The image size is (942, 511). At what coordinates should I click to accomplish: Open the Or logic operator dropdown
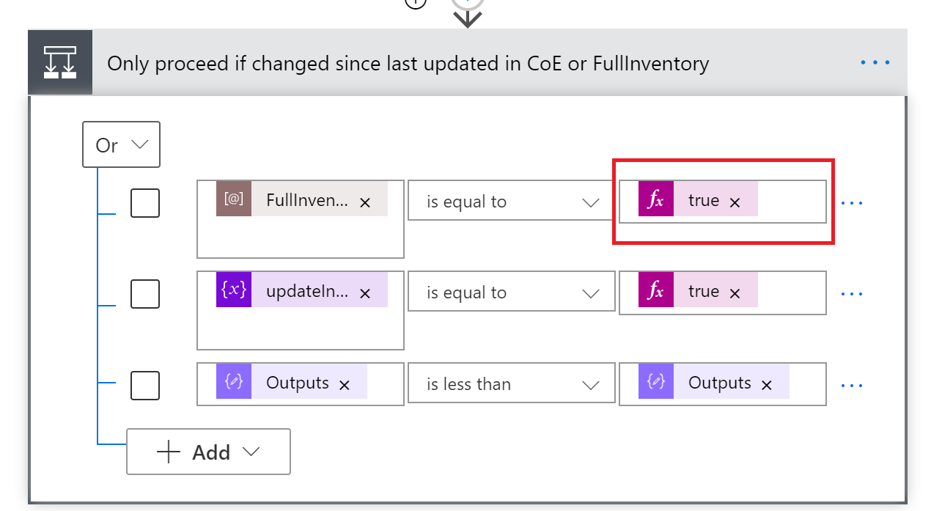[x=121, y=144]
